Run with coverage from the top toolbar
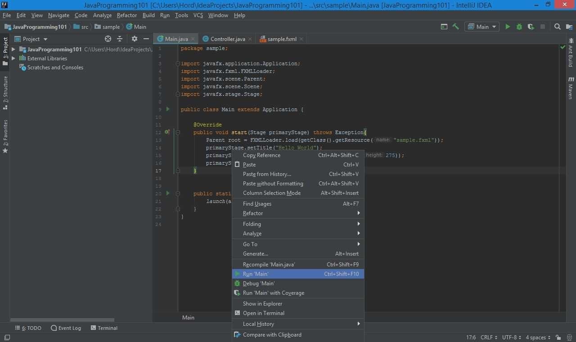Image resolution: width=576 pixels, height=342 pixels. click(x=531, y=27)
